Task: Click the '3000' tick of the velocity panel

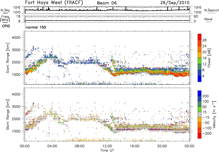Action: [x=16, y=106]
